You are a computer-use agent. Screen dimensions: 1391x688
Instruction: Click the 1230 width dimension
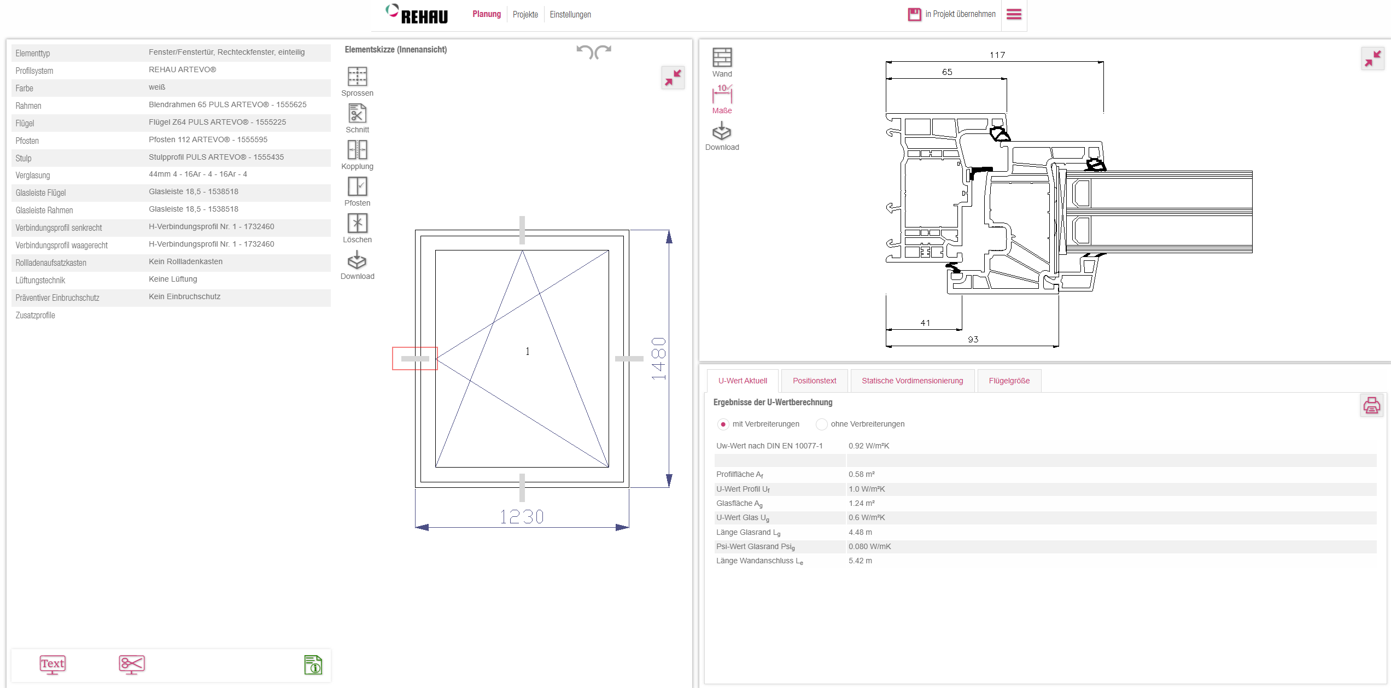[522, 517]
